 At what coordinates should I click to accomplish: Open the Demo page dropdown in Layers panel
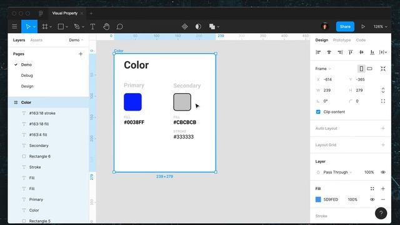point(76,40)
